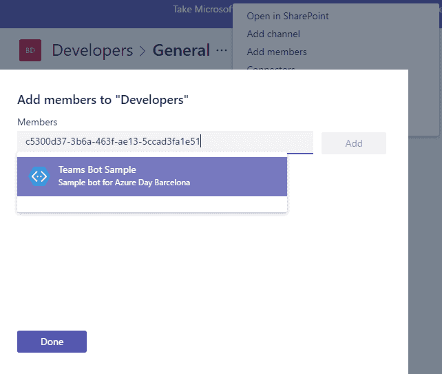This screenshot has height=374, width=442.
Task: Click the Teams Bot Sample hexagon icon
Action: [x=39, y=176]
